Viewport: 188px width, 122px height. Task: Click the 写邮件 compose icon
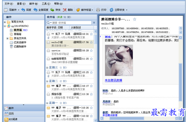[6, 10]
